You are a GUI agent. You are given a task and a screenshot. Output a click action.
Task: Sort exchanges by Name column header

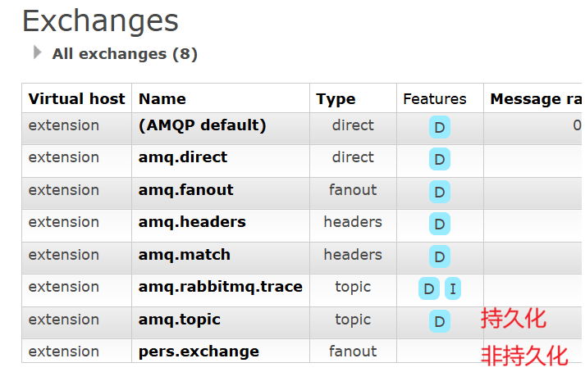162,99
